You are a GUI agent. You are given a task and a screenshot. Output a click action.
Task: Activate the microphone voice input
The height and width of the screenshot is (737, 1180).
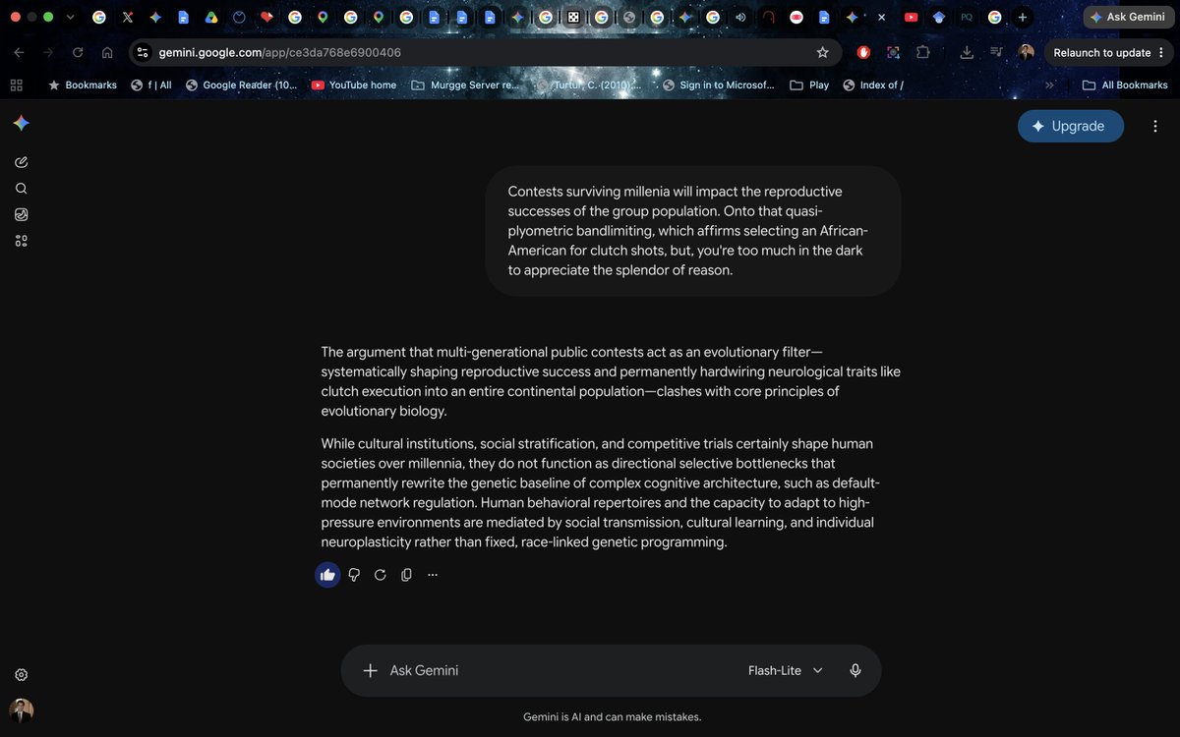pos(855,670)
